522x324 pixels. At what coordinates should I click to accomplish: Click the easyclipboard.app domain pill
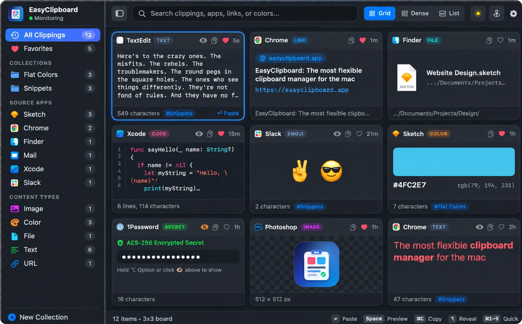pos(290,58)
